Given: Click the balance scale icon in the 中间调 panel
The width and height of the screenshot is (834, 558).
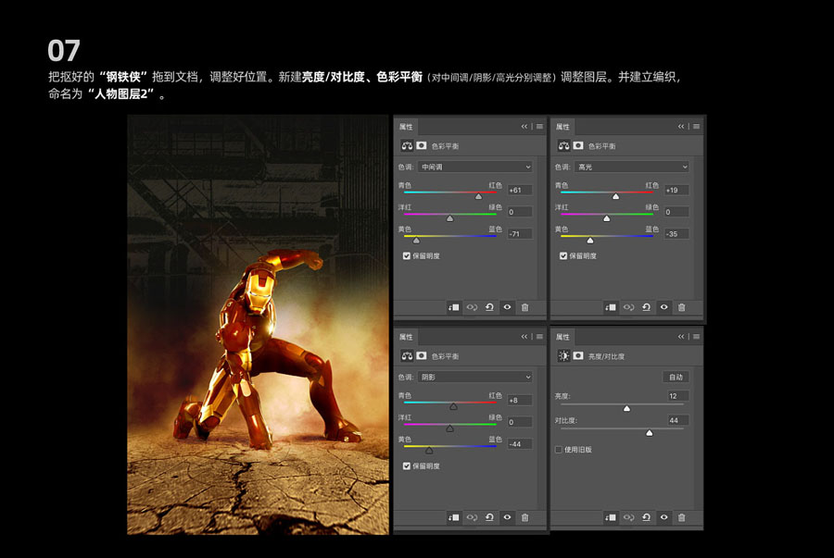Looking at the screenshot, I should tap(407, 146).
